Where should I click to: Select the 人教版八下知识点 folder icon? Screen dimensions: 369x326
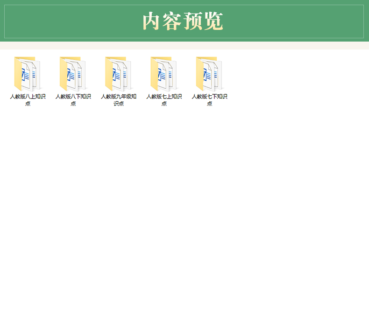click(x=73, y=74)
